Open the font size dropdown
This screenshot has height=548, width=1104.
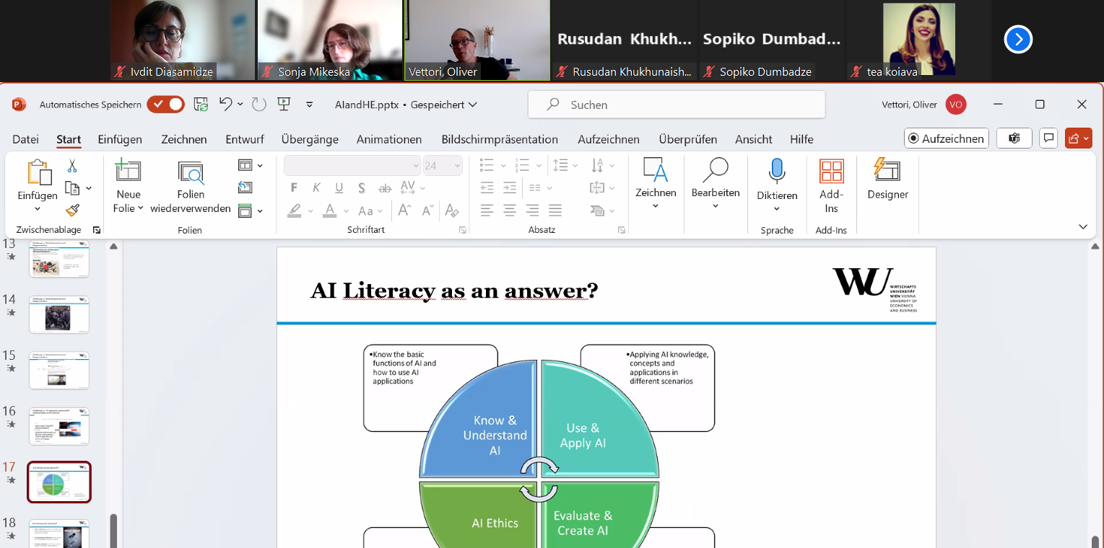tap(457, 166)
